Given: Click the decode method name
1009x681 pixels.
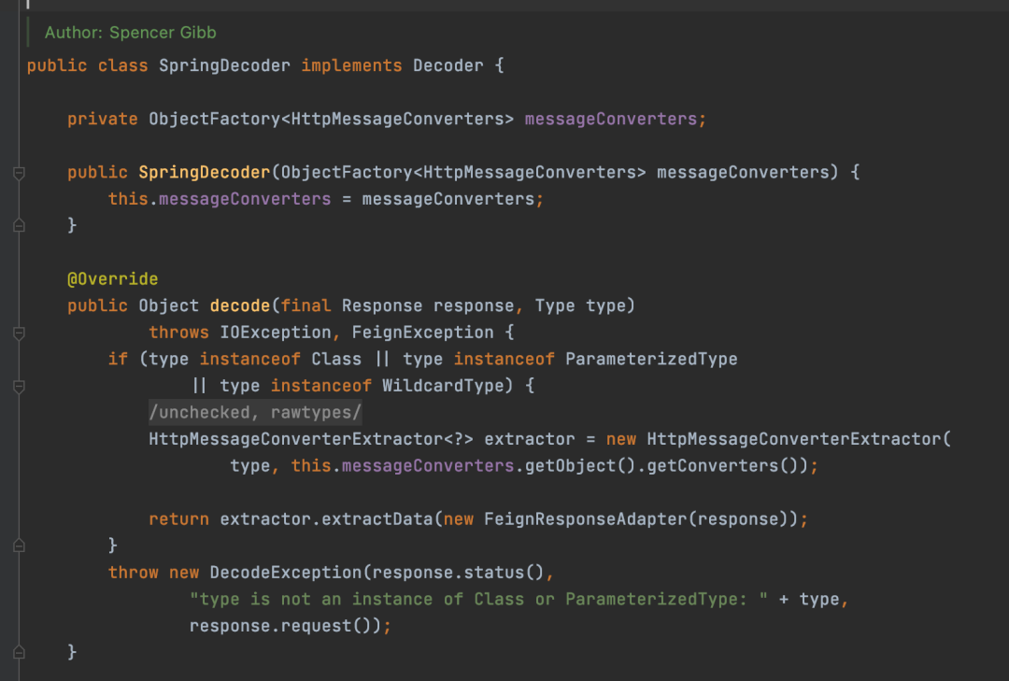Looking at the screenshot, I should (x=240, y=305).
